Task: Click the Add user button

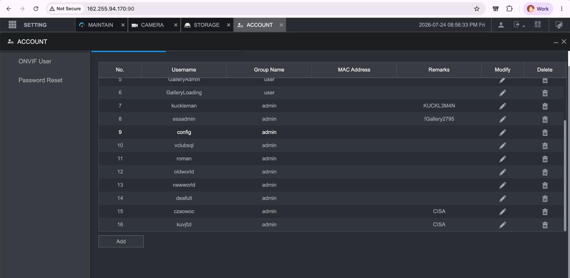Action: (121, 241)
